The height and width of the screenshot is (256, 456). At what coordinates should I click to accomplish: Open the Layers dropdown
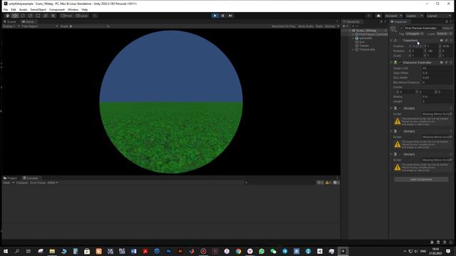pos(414,16)
